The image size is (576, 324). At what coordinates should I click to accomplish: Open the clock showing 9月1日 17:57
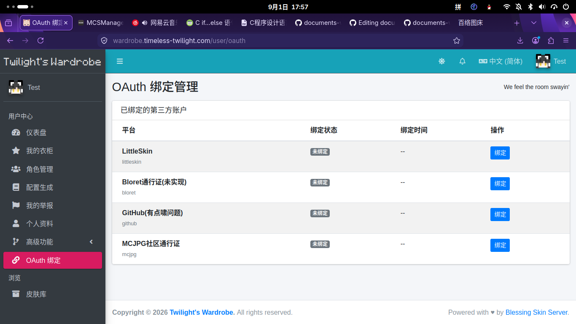pyautogui.click(x=288, y=7)
